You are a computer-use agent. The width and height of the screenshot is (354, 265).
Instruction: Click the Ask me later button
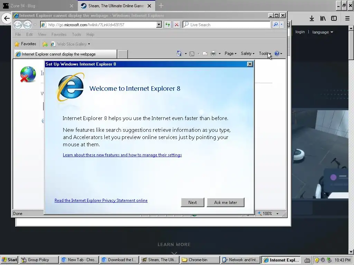[225, 202]
